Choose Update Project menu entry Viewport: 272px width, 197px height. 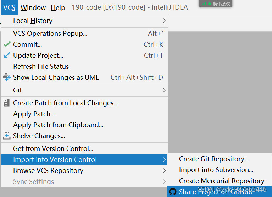84,55
